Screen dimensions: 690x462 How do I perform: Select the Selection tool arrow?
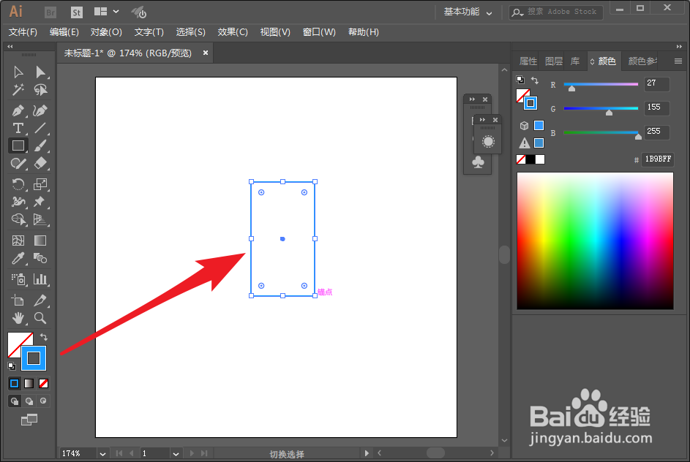pyautogui.click(x=18, y=72)
